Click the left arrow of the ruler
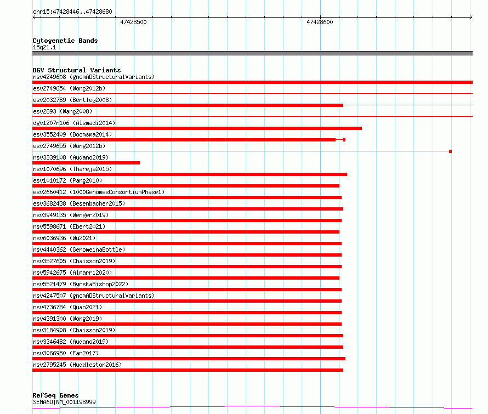 pyautogui.click(x=35, y=18)
